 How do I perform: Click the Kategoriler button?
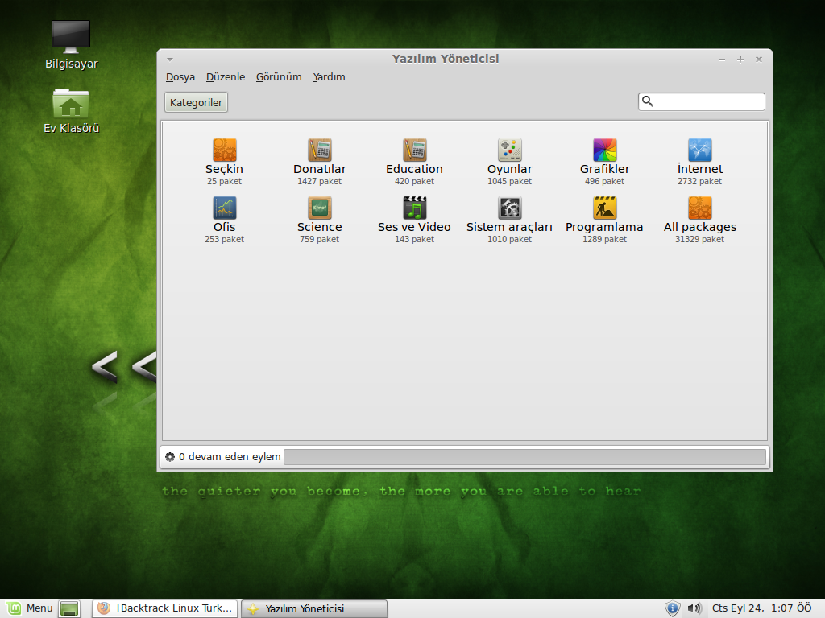tap(195, 101)
